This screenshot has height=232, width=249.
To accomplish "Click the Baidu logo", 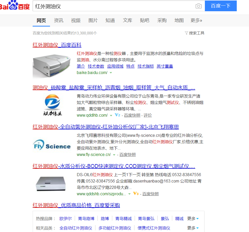I will (x=15, y=5).
